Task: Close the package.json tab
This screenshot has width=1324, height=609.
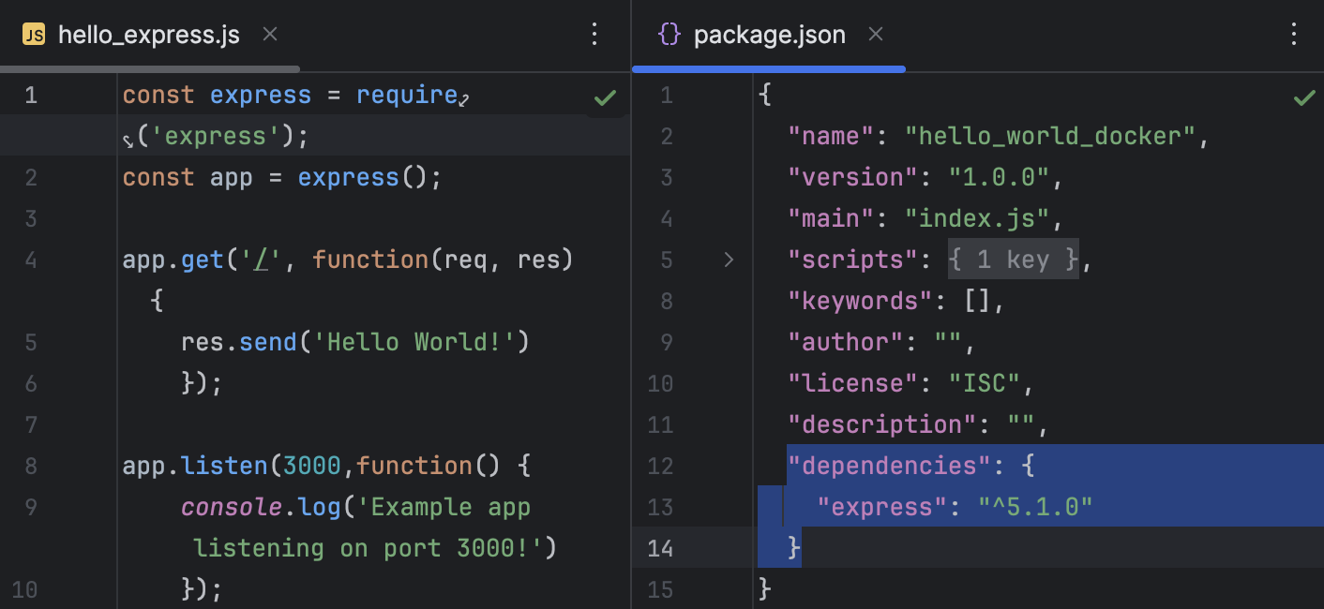Action: point(875,34)
